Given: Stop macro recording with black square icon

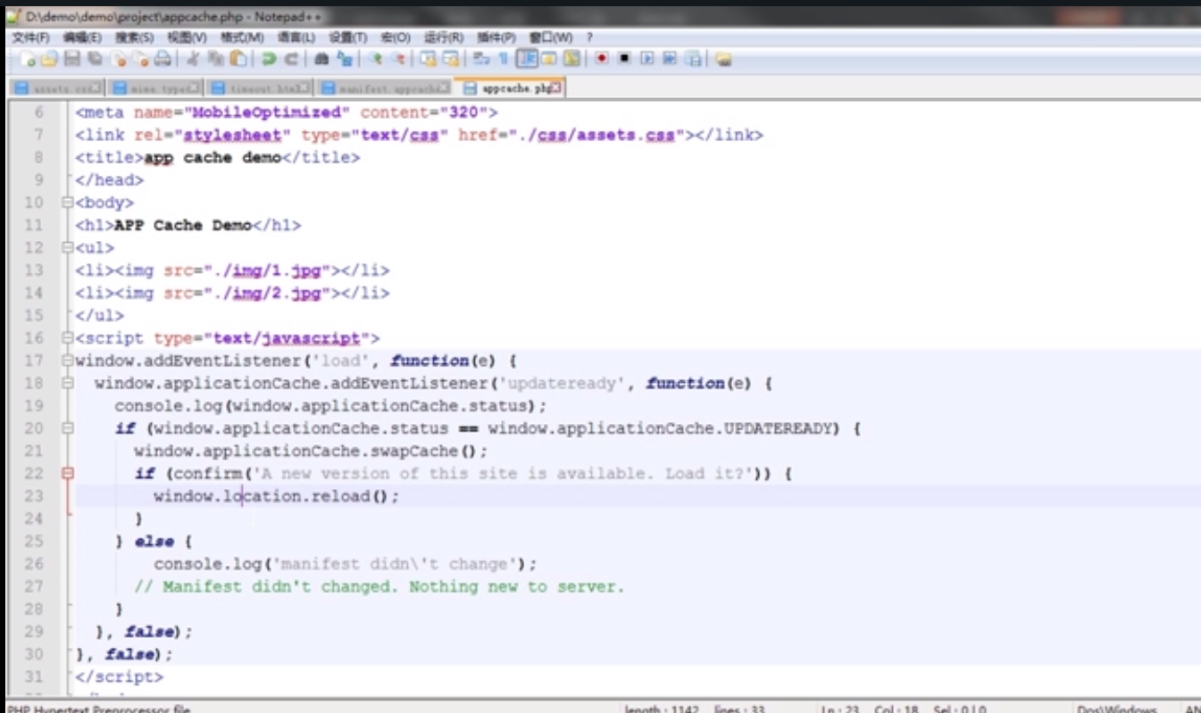Looking at the screenshot, I should pos(624,59).
